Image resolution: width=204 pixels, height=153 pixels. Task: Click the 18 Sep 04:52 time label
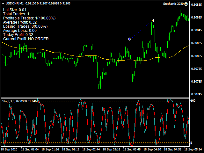(173, 149)
